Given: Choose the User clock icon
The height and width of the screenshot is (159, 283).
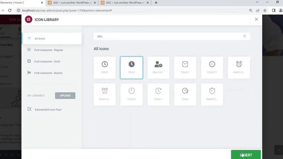Looking at the screenshot, I should [x=158, y=68].
